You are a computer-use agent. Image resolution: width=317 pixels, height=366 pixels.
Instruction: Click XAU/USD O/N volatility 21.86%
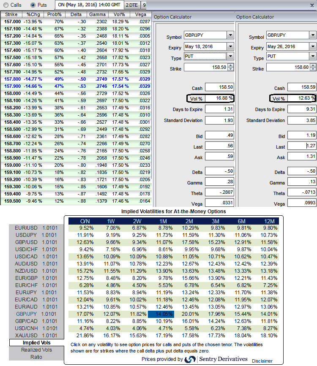tap(85, 336)
